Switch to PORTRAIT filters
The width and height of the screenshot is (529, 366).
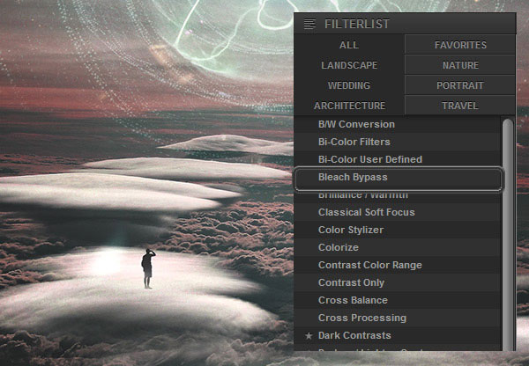coord(460,85)
